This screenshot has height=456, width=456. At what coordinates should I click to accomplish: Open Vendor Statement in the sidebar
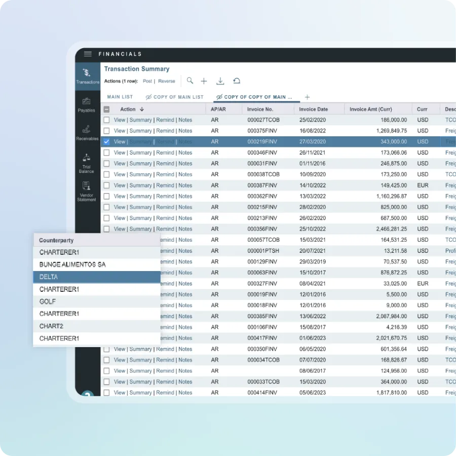87,191
